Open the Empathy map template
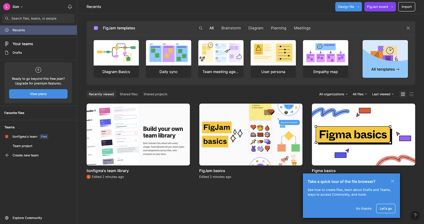Viewport: 424px width, 224px height. [x=326, y=59]
